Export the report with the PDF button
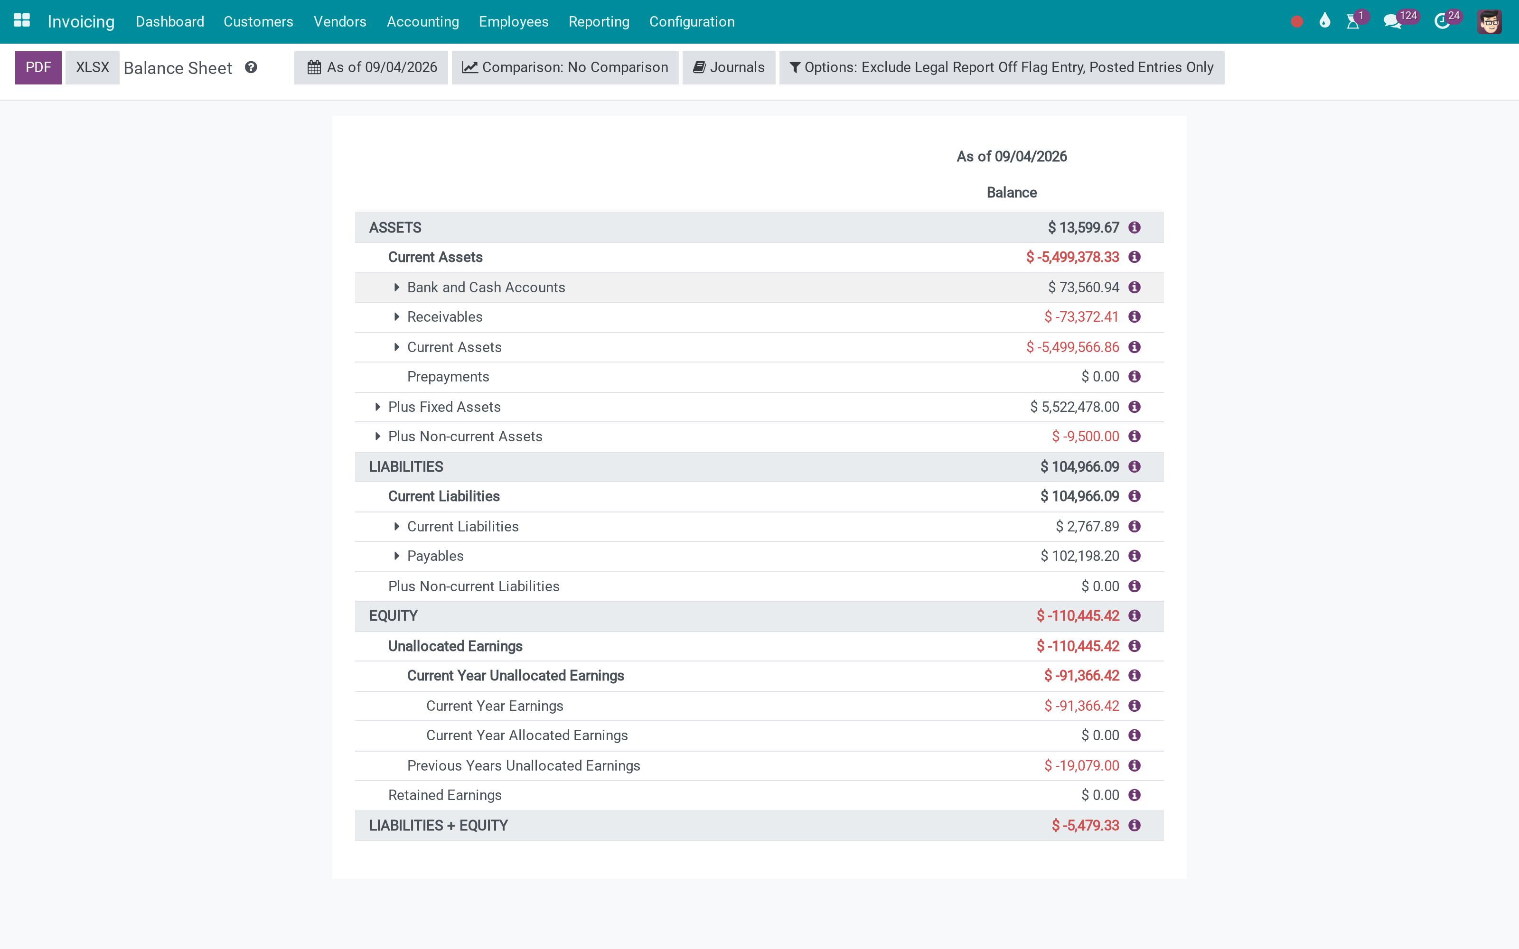1519x949 pixels. point(38,67)
